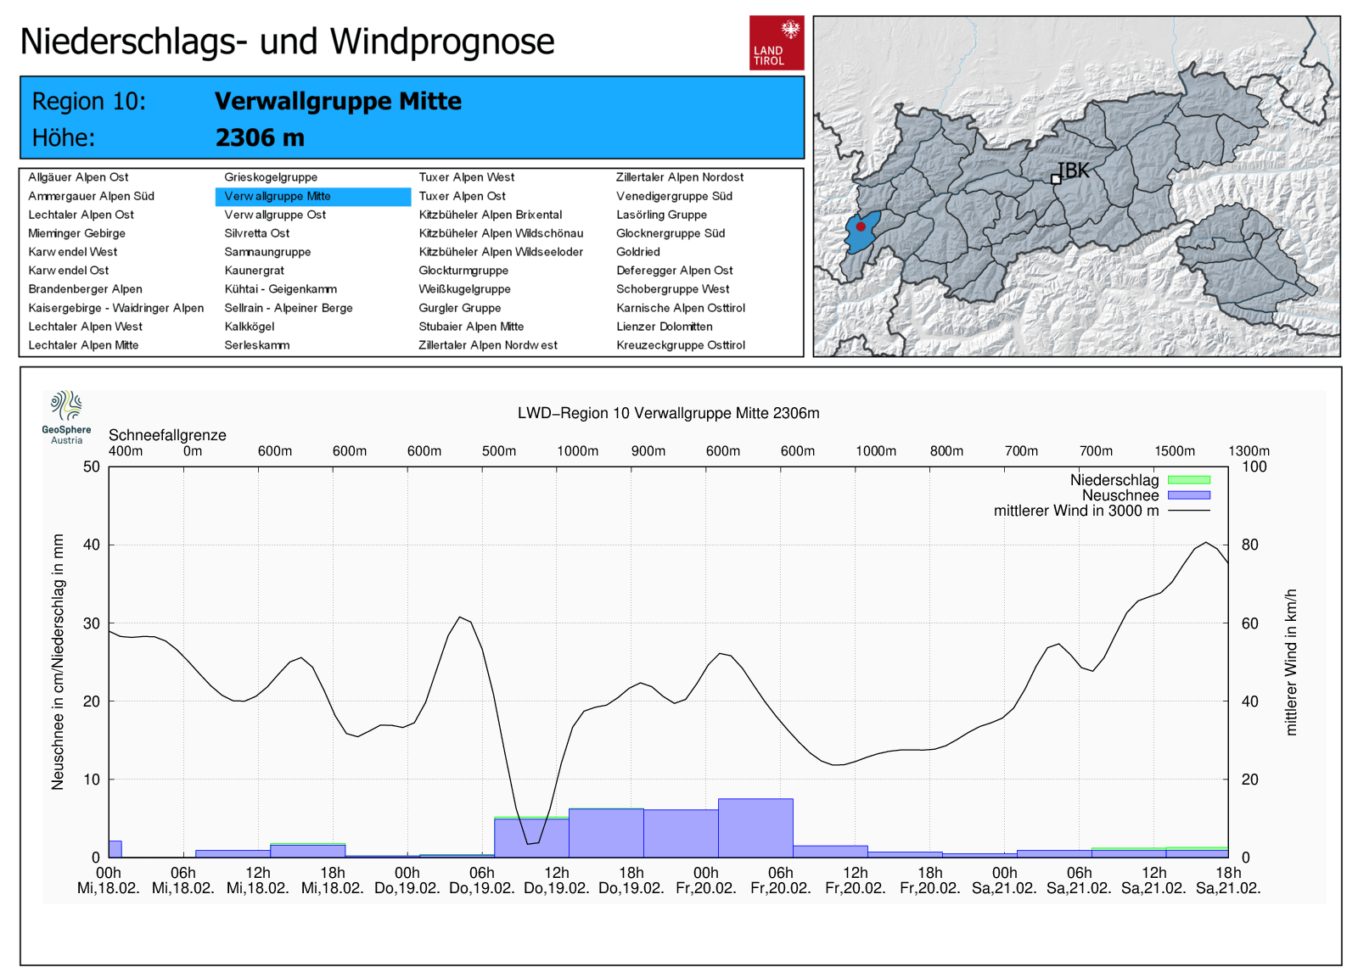The width and height of the screenshot is (1358, 978).
Task: Click the 'Verwallgruppe Mitte' header title
Action: (x=338, y=101)
